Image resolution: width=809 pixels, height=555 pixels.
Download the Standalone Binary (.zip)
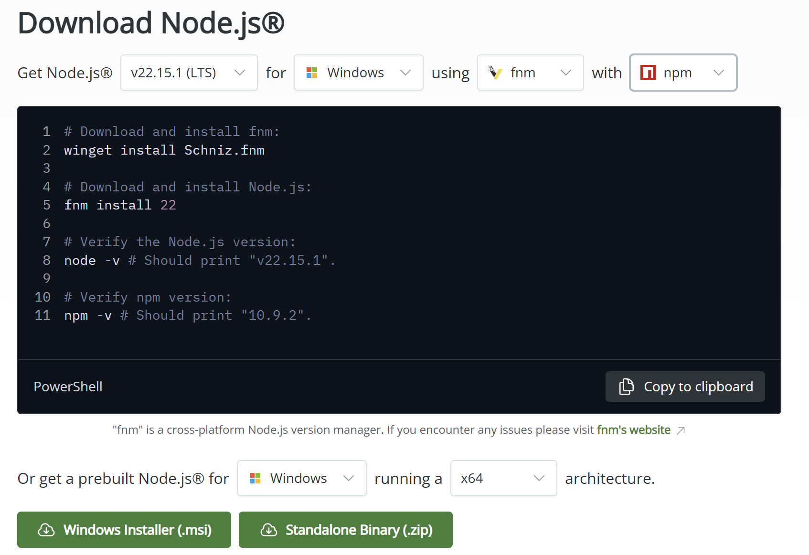(346, 530)
